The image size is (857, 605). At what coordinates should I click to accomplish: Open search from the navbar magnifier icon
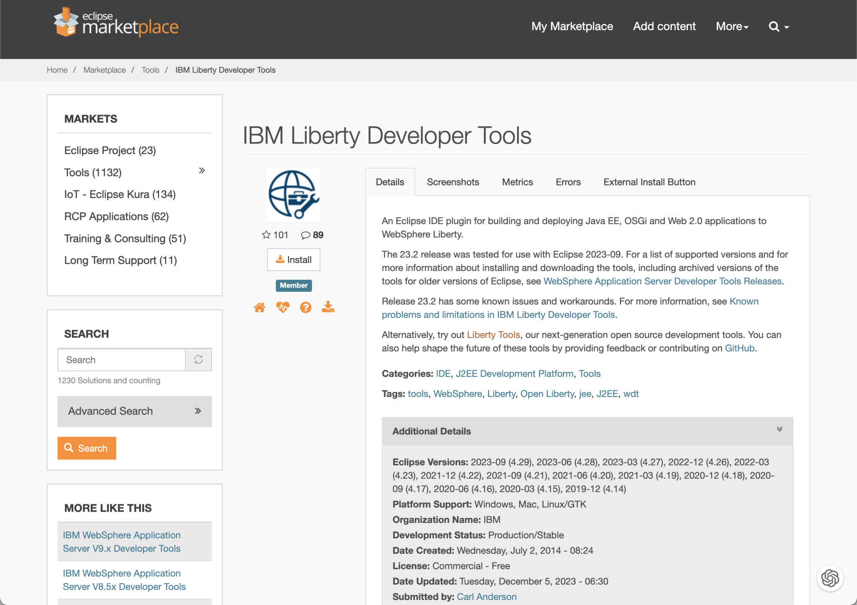point(775,26)
